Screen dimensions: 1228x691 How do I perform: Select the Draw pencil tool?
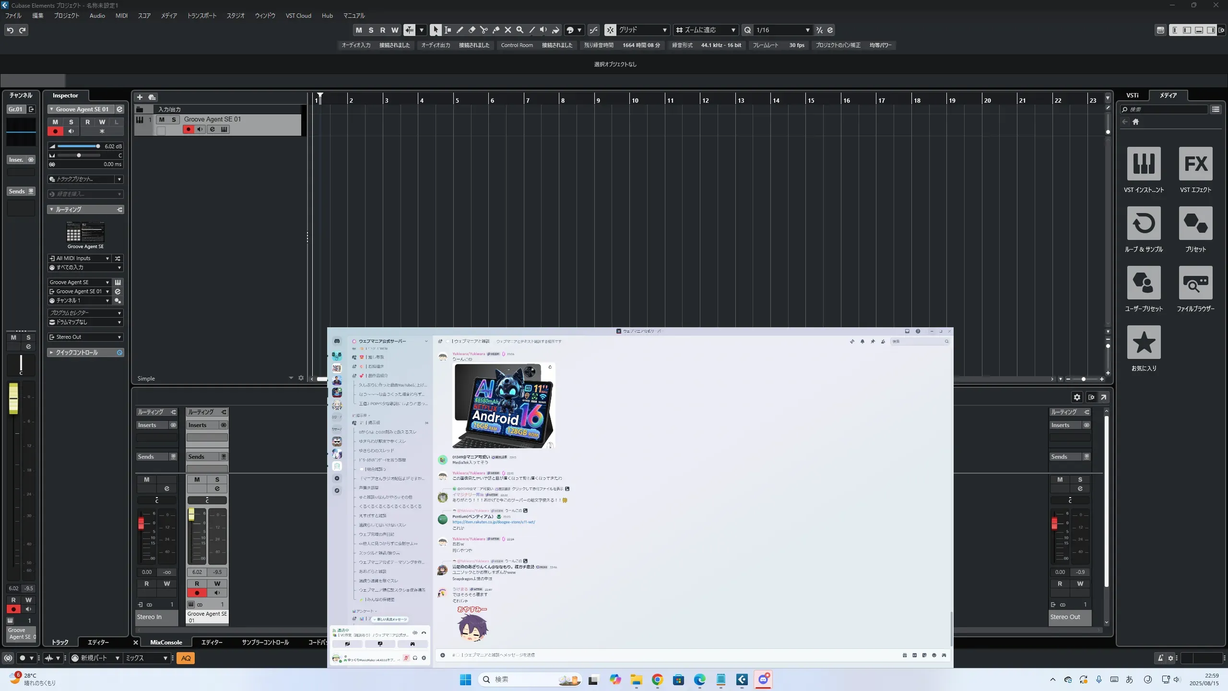tap(460, 30)
